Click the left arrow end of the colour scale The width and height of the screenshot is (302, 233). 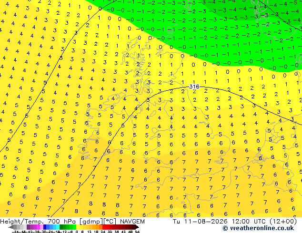click(11, 227)
